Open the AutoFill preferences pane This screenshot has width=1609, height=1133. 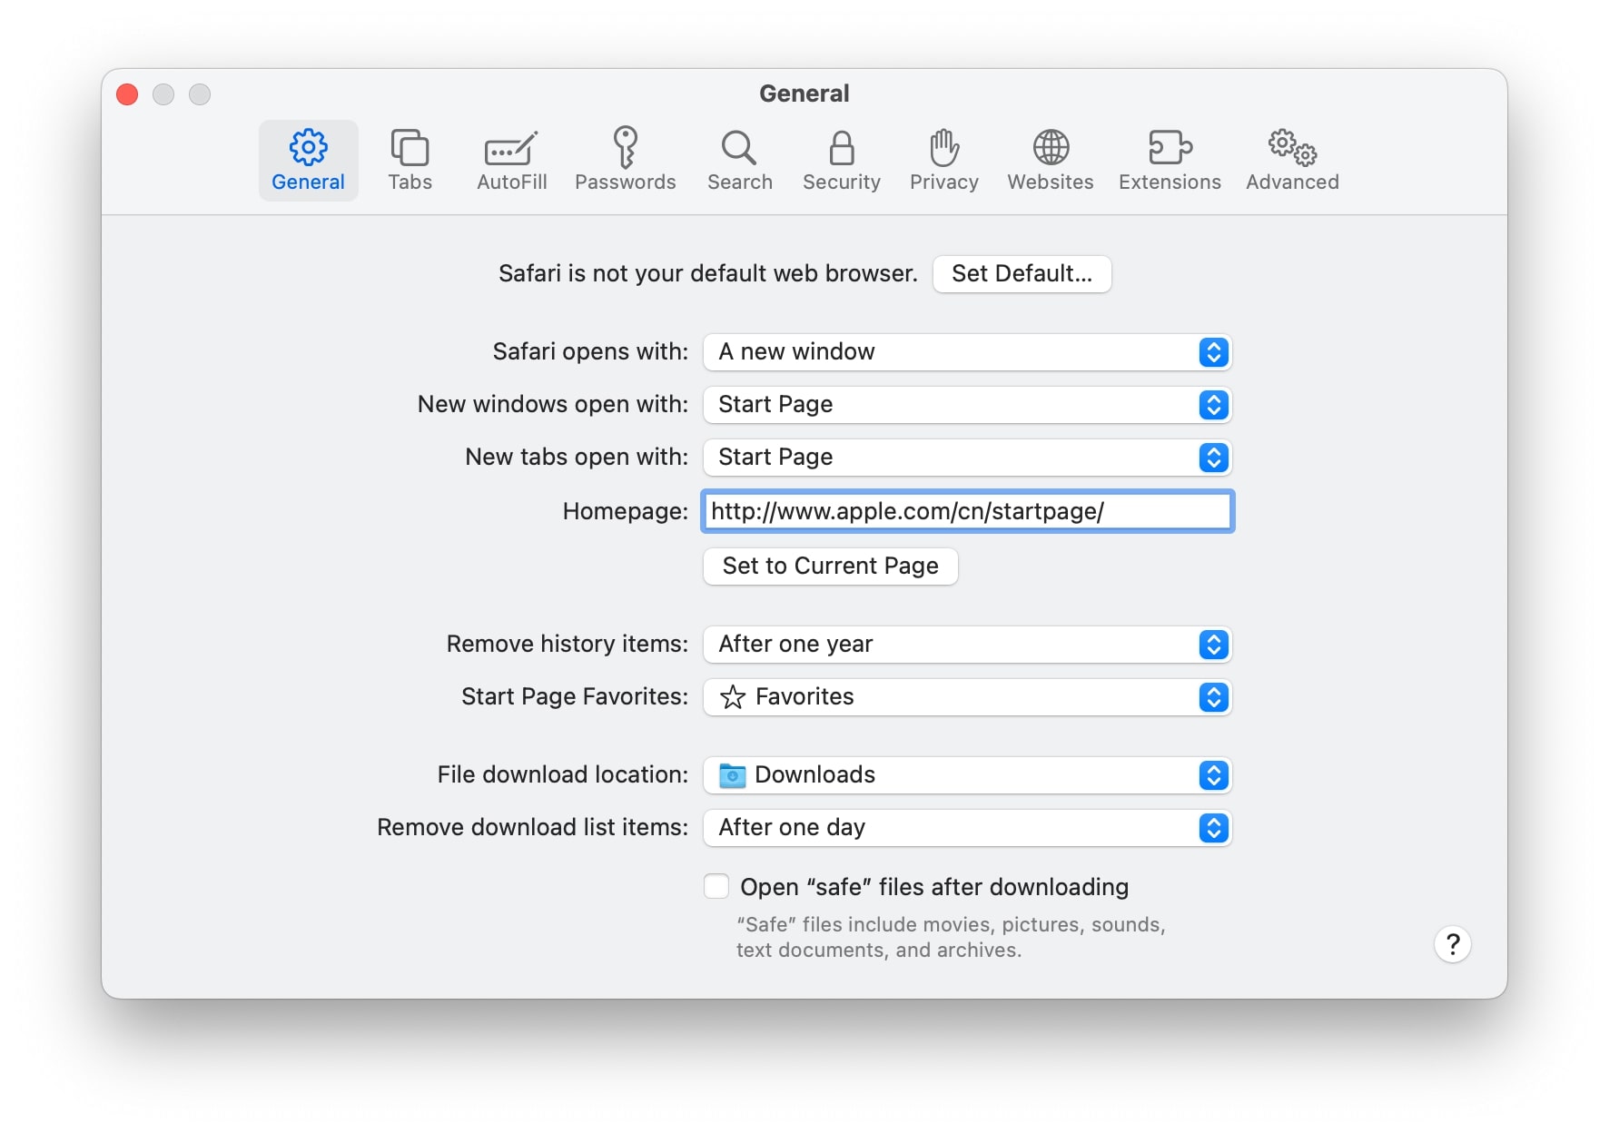point(511,161)
